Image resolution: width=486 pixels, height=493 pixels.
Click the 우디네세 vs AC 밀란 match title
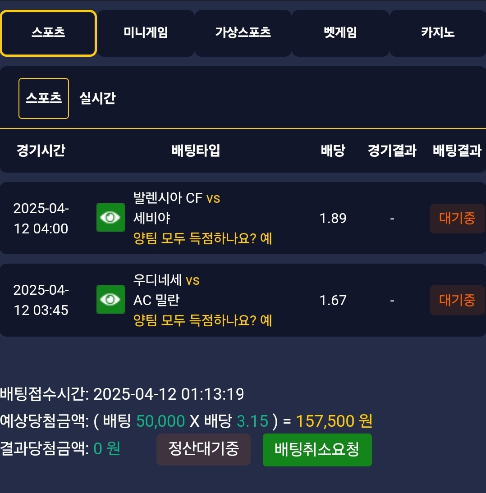(x=166, y=290)
